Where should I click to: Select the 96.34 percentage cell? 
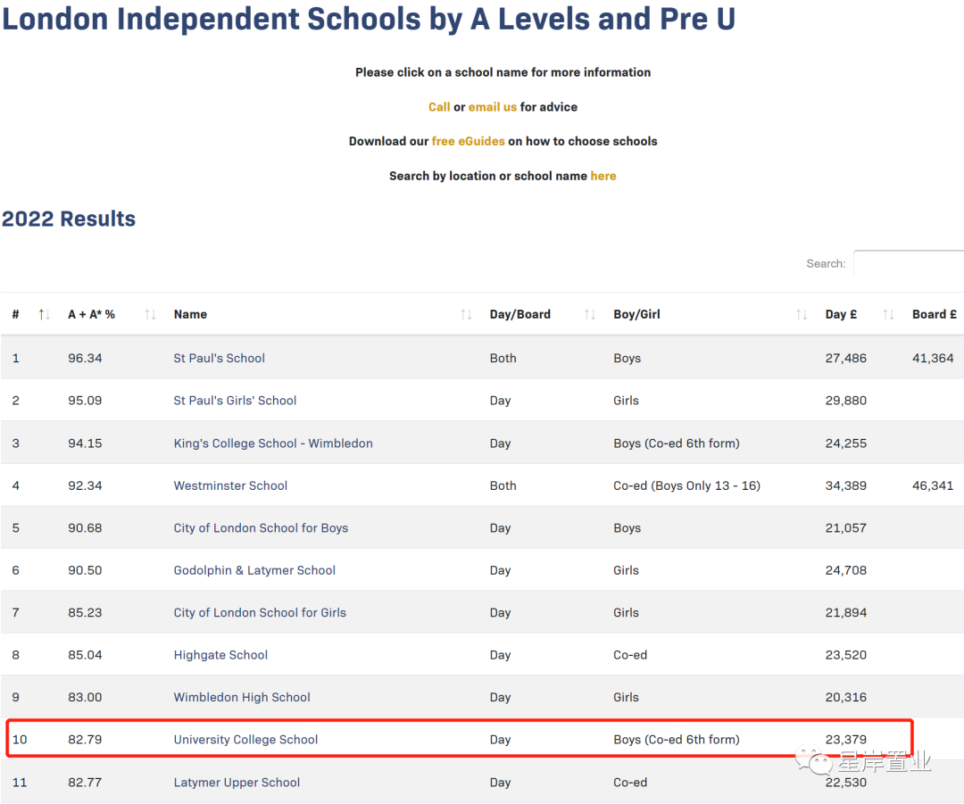tap(85, 359)
